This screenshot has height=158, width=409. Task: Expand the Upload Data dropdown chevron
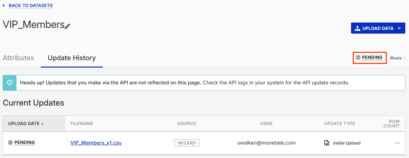coord(399,28)
